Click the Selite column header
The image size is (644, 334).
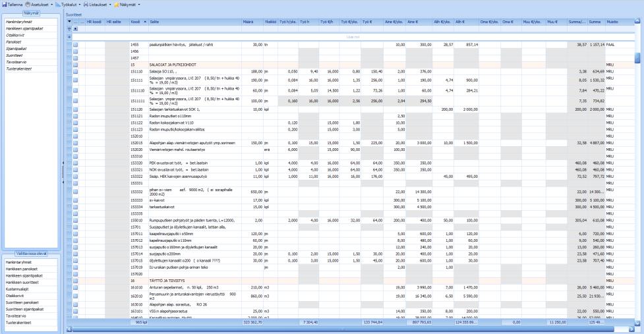pyautogui.click(x=195, y=22)
